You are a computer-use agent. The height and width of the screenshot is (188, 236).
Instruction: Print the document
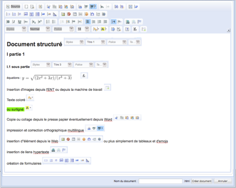[x=80, y=6]
